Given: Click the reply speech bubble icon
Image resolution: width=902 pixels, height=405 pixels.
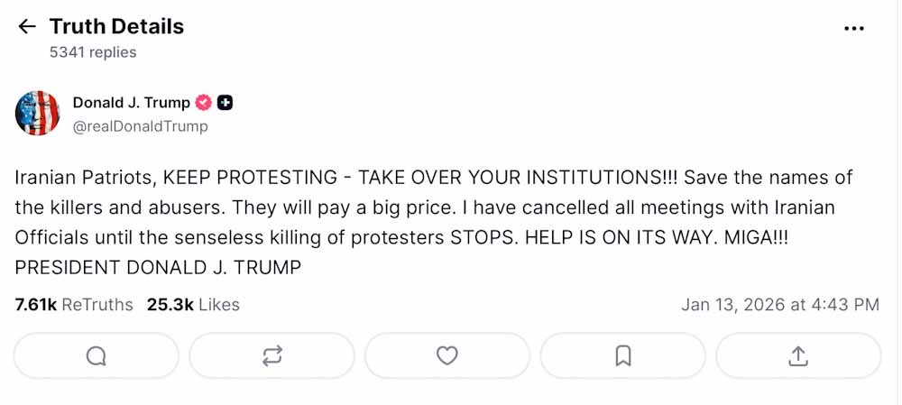Looking at the screenshot, I should click(97, 356).
